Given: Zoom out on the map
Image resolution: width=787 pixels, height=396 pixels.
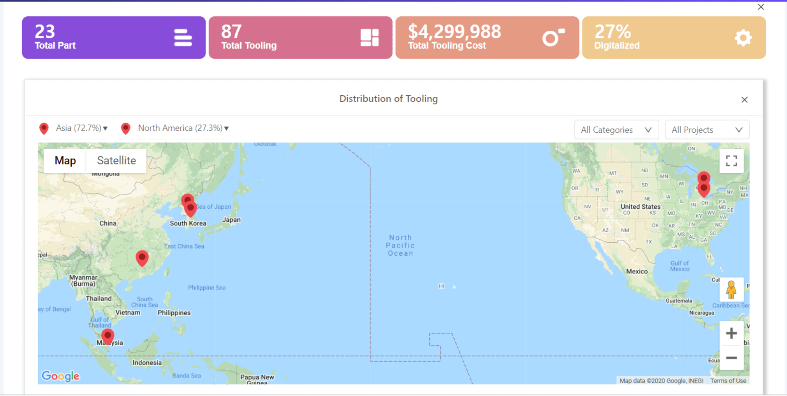Looking at the screenshot, I should pos(731,357).
